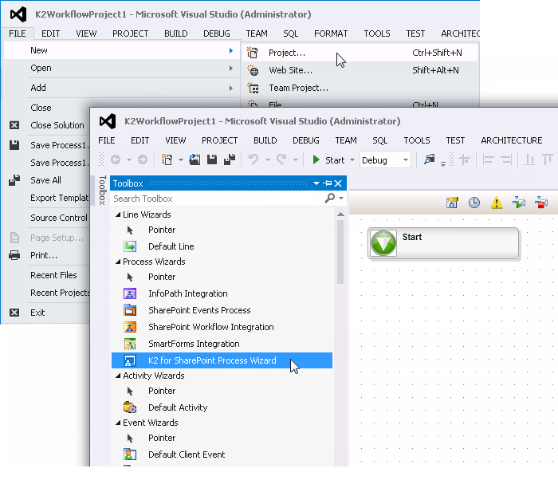The height and width of the screenshot is (488, 558).
Task: Collapse the Process Wizards group
Action: [x=118, y=262]
